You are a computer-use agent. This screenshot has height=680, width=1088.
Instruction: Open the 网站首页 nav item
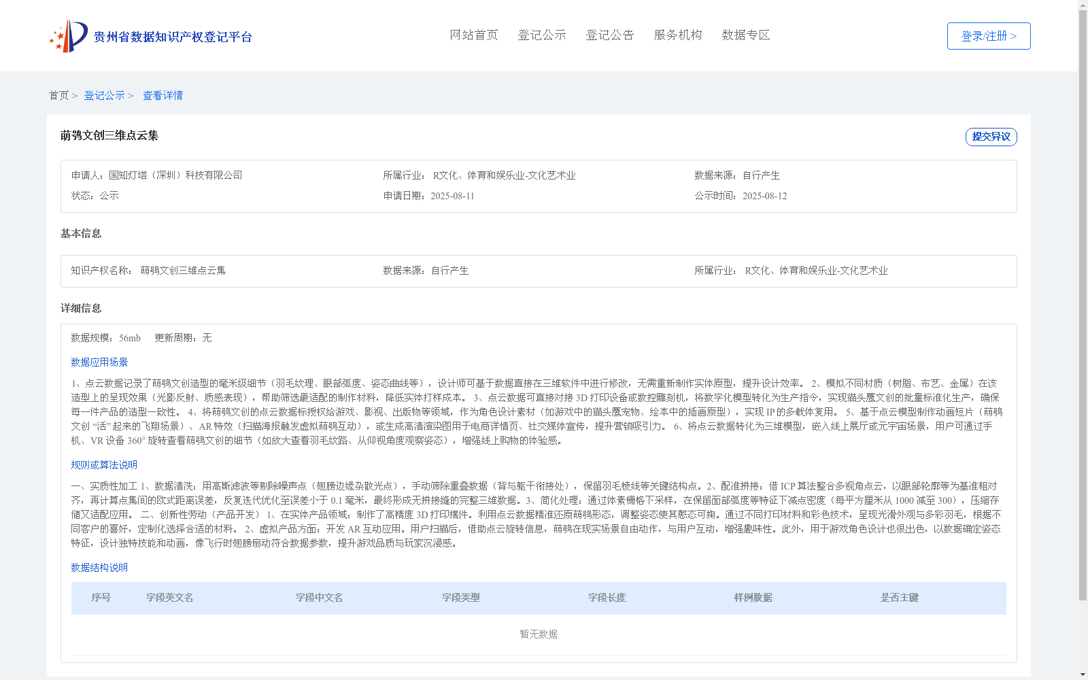pos(474,35)
